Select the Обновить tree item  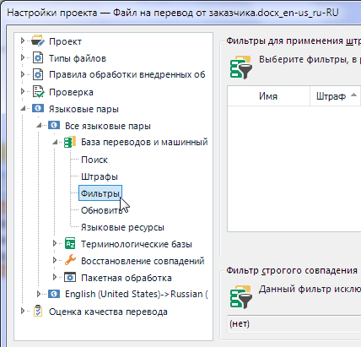click(x=100, y=210)
